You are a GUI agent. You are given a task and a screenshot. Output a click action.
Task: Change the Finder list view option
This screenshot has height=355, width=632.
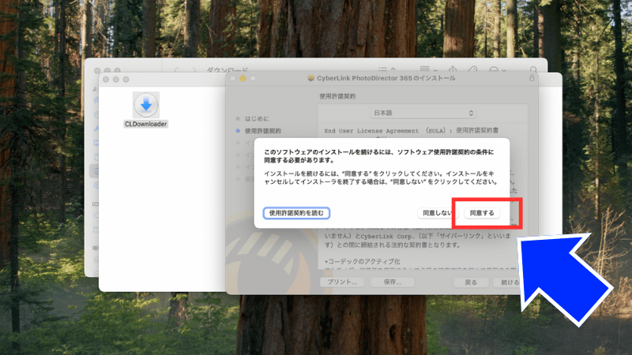[x=387, y=69]
